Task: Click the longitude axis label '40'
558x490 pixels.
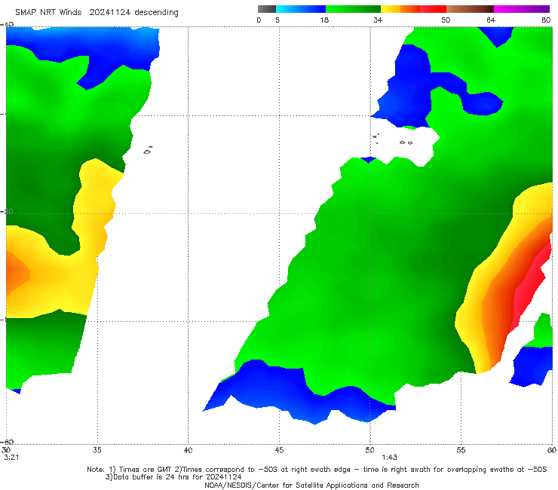Action: coord(188,451)
